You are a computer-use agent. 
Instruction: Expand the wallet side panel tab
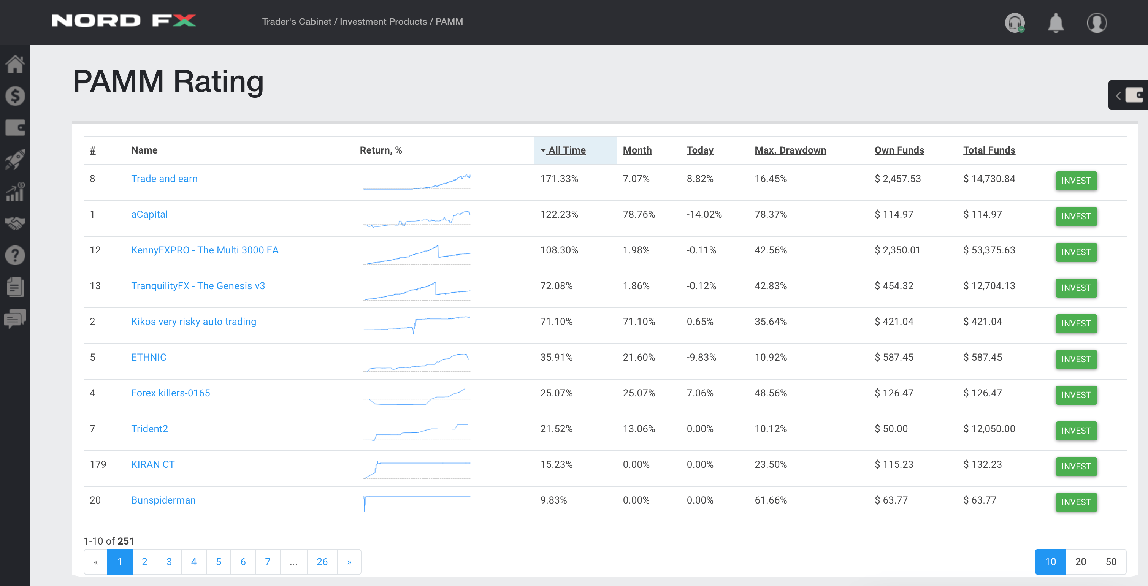click(x=1128, y=95)
